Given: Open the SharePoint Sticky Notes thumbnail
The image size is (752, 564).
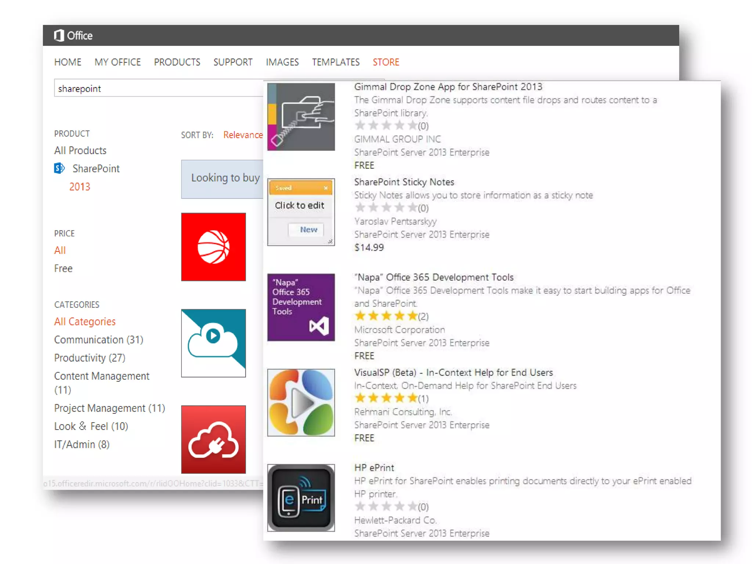Looking at the screenshot, I should [301, 212].
